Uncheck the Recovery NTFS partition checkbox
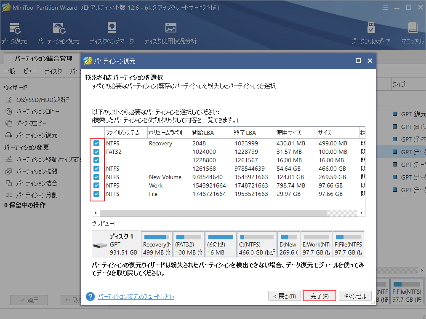This screenshot has height=319, width=426. click(x=96, y=144)
